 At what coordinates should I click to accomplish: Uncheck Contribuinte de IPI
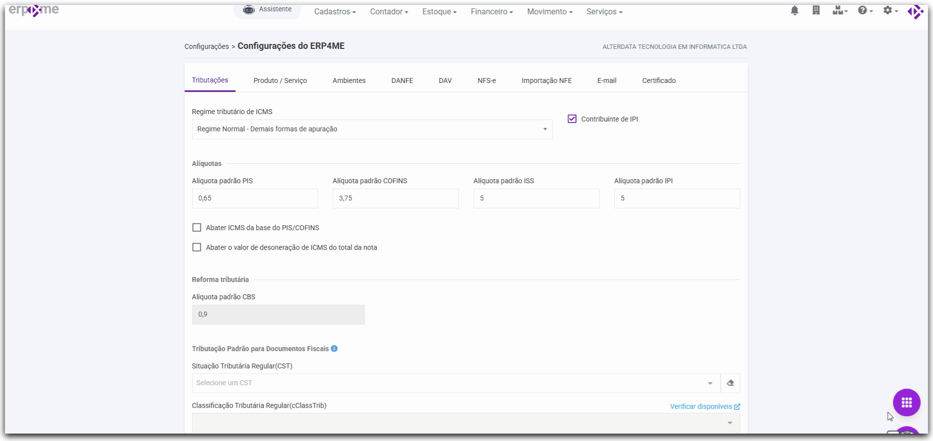(x=572, y=119)
